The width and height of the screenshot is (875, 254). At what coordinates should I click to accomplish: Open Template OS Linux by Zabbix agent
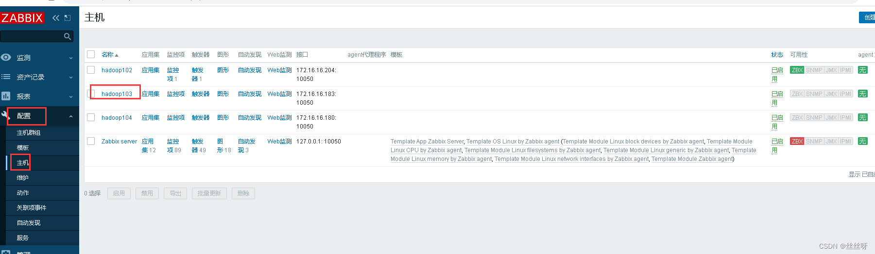pyautogui.click(x=513, y=142)
